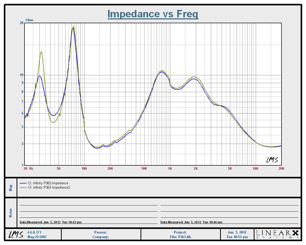Image resolution: width=306 pixels, height=245 pixels.
Task: Click the Person field in the footer
Action: (x=100, y=232)
